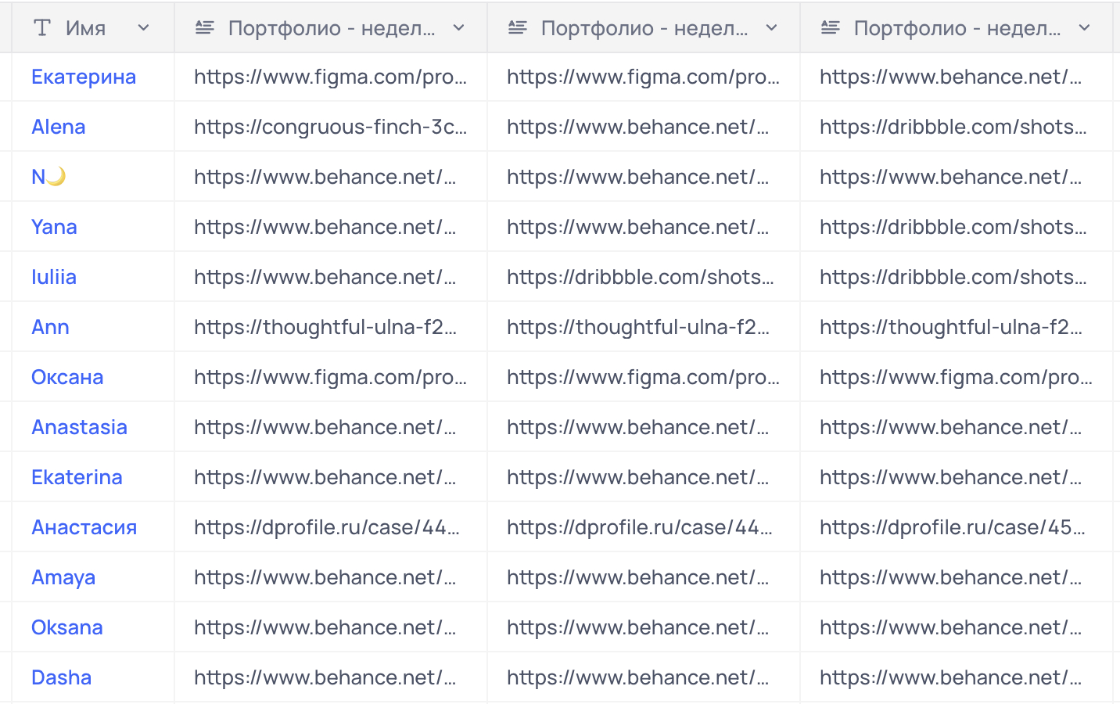Select Екатерина's behance.net URL cell
The height and width of the screenshot is (704, 1120).
pyautogui.click(x=957, y=77)
